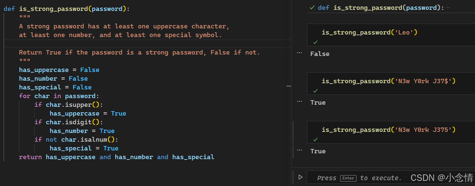Run the interactive input with the play triangle

[x=300, y=177]
